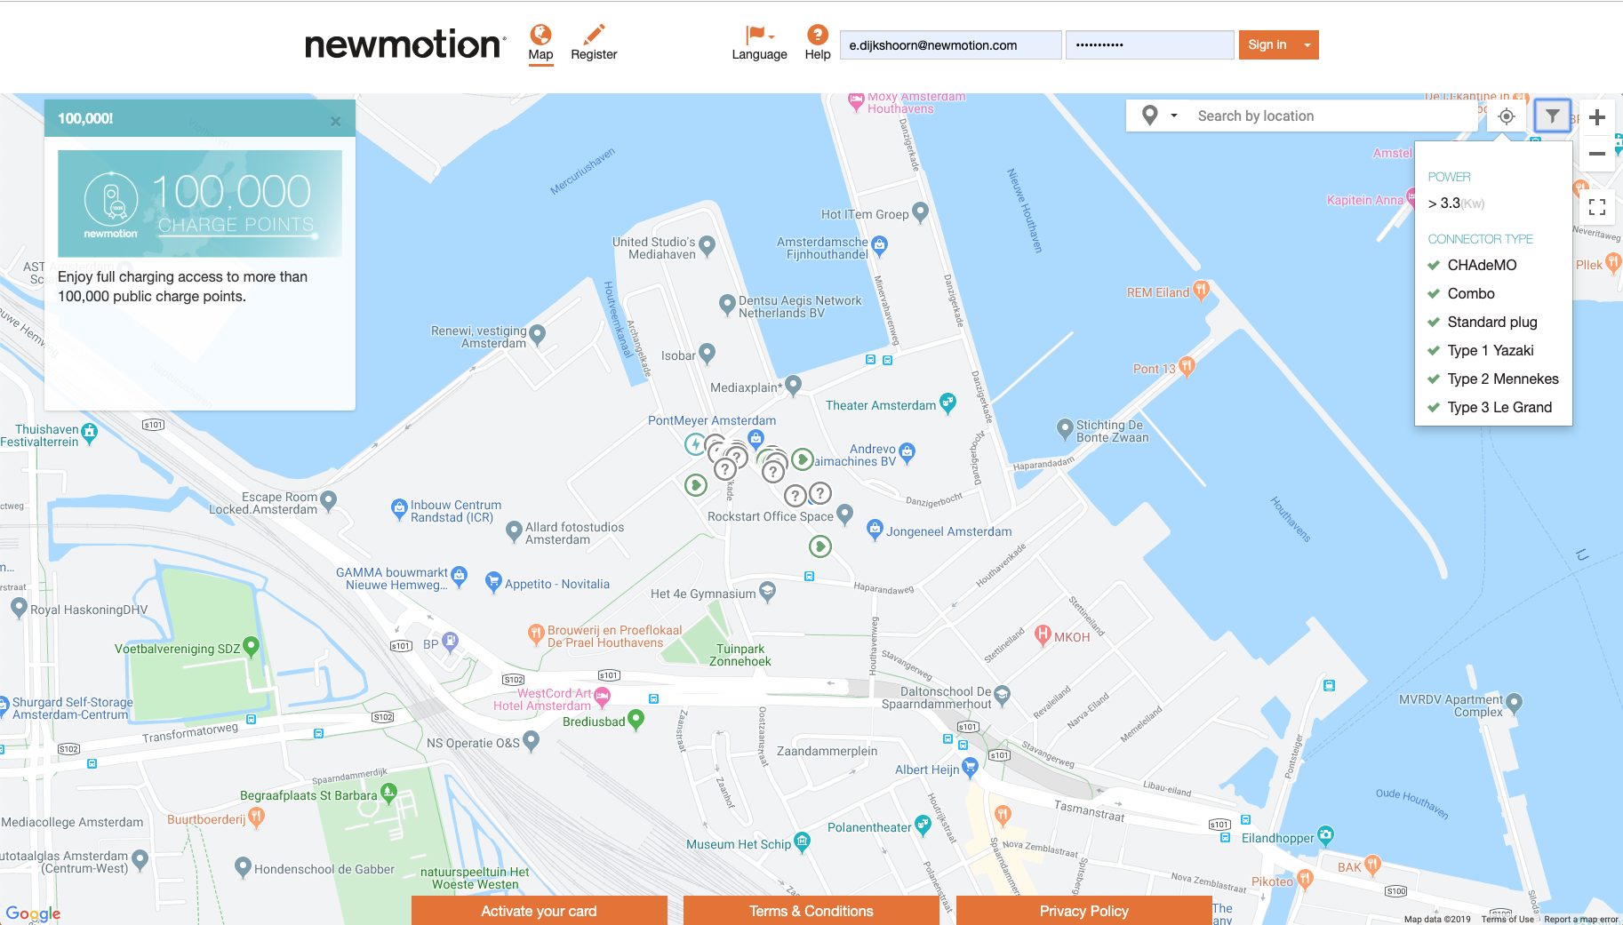Click the Eilandhopper map pin

[x=1325, y=835]
